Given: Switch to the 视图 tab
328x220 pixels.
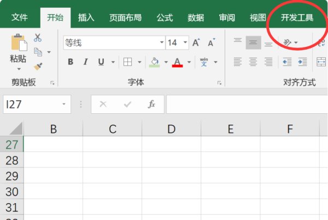Looking at the screenshot, I should point(257,17).
